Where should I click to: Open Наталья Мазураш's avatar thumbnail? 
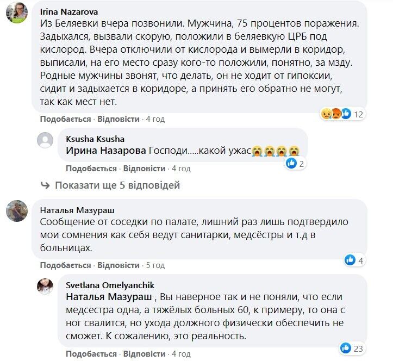coord(17,211)
